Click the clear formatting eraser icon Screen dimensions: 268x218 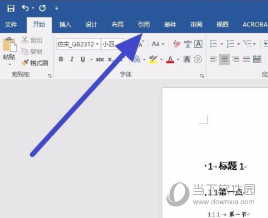(x=177, y=44)
